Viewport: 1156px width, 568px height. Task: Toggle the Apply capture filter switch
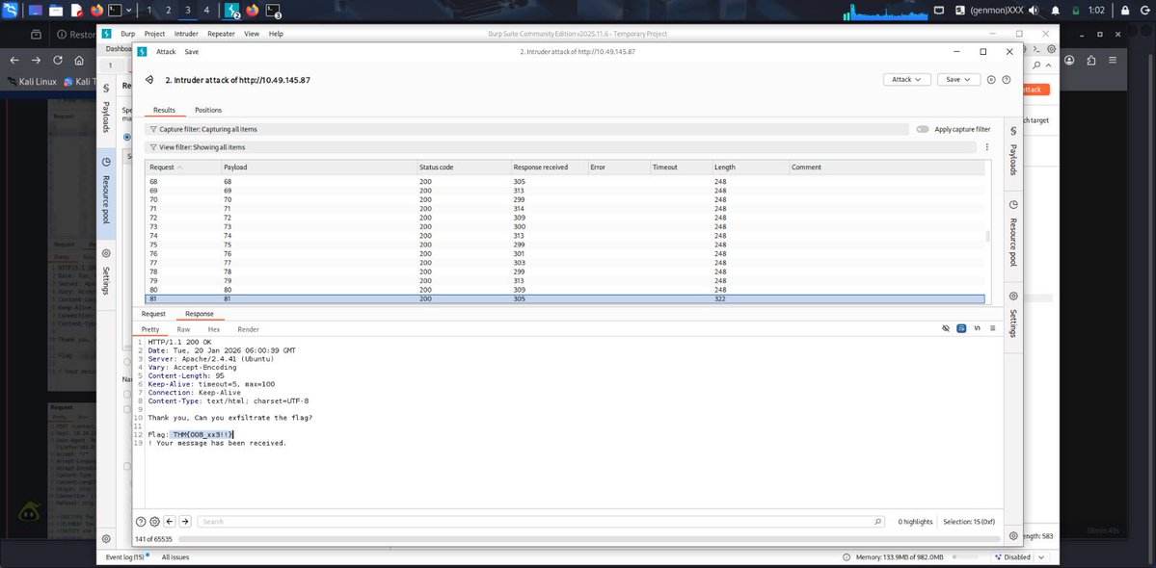923,129
